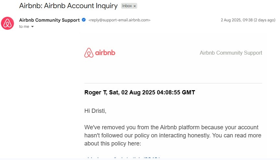Screen dimensions: 280x160
Task: Click the subject line Airbnb Account Inquiry
Action: (68, 6)
